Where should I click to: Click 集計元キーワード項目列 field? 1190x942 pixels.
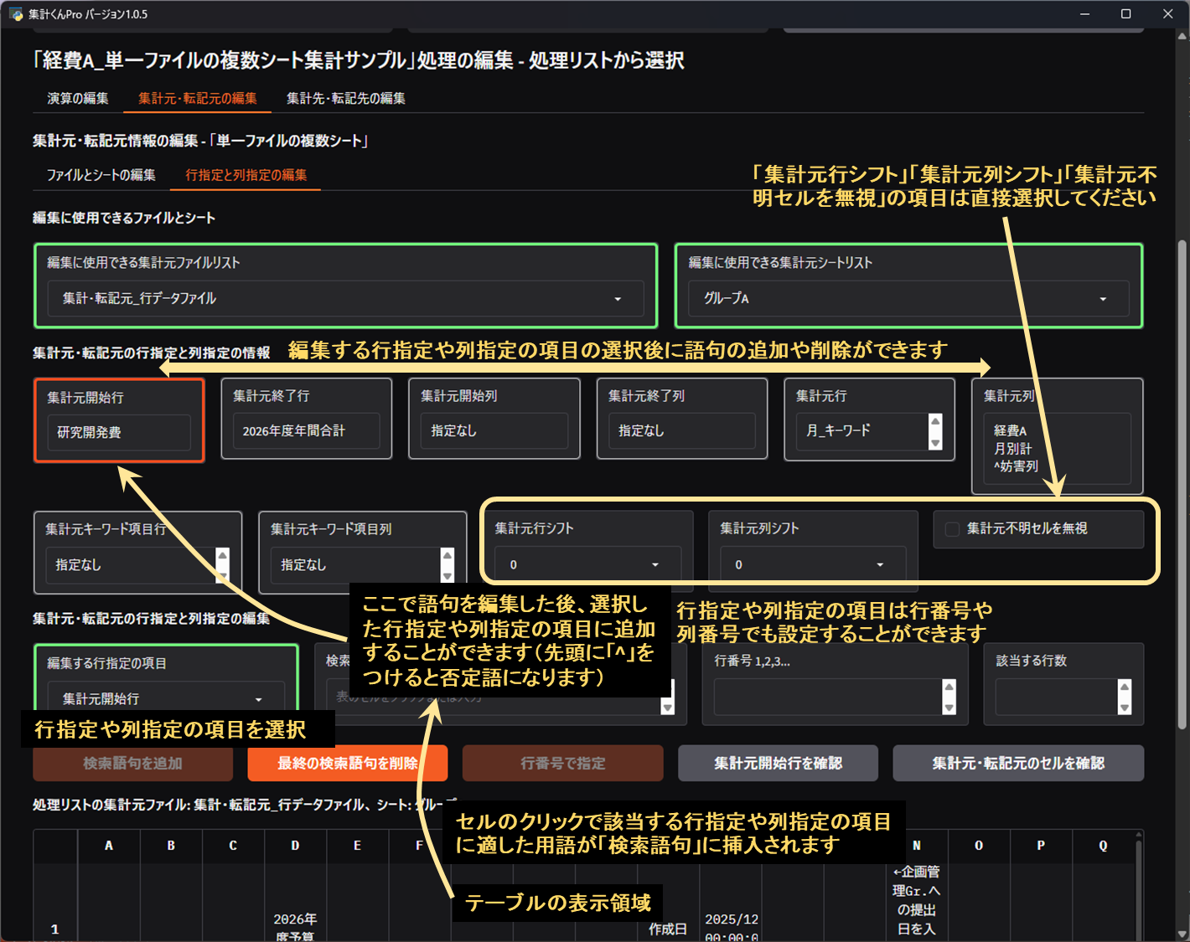click(355, 565)
